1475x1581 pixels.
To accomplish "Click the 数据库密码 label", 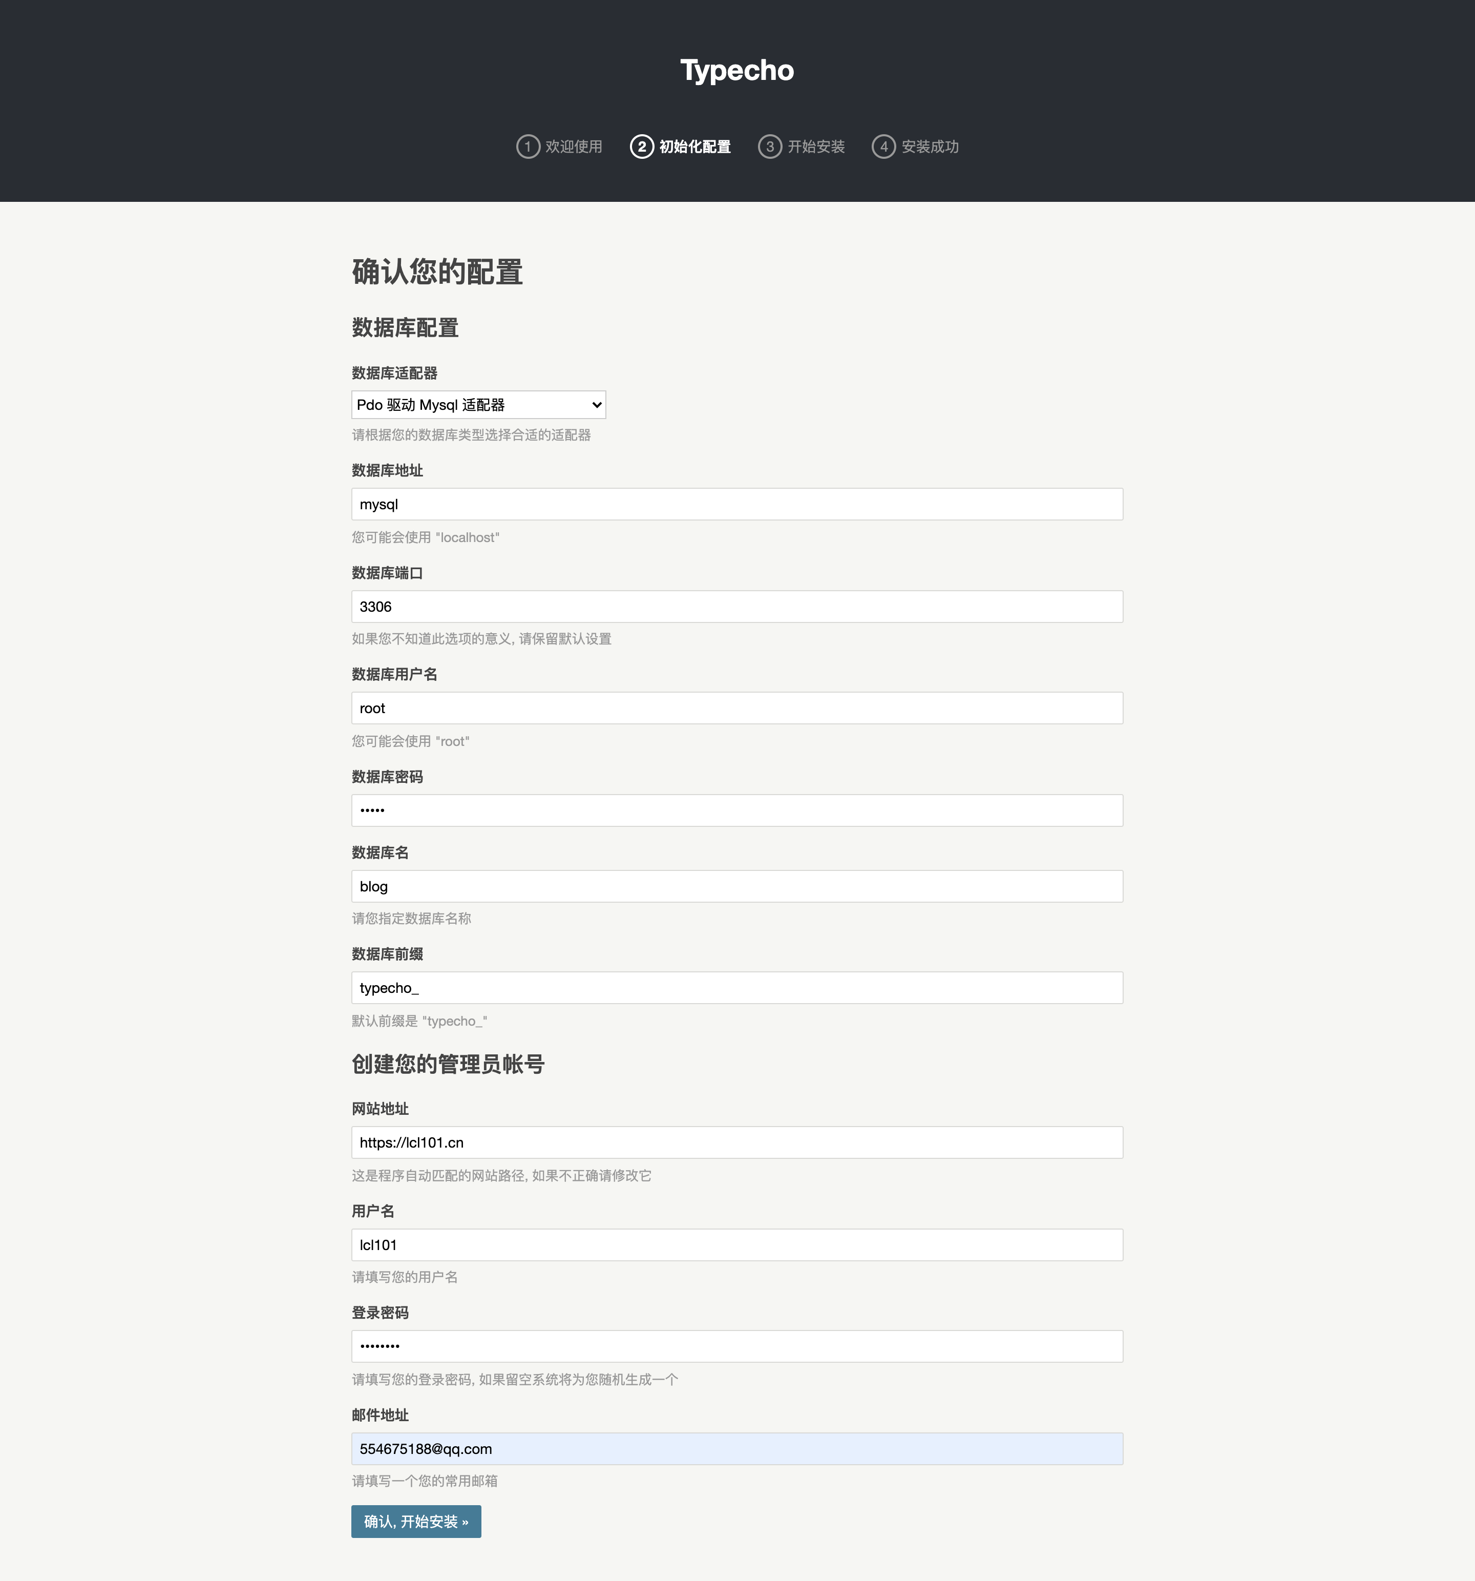I will (387, 777).
